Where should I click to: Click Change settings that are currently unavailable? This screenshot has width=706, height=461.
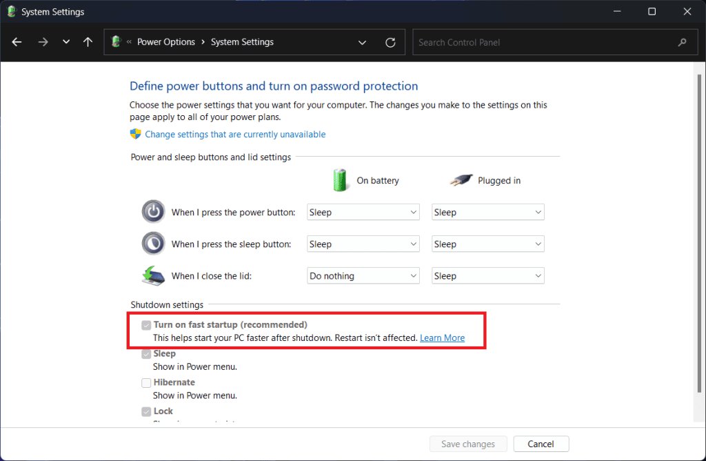point(234,134)
